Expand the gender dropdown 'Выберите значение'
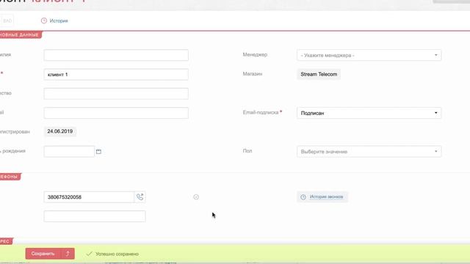 369,152
